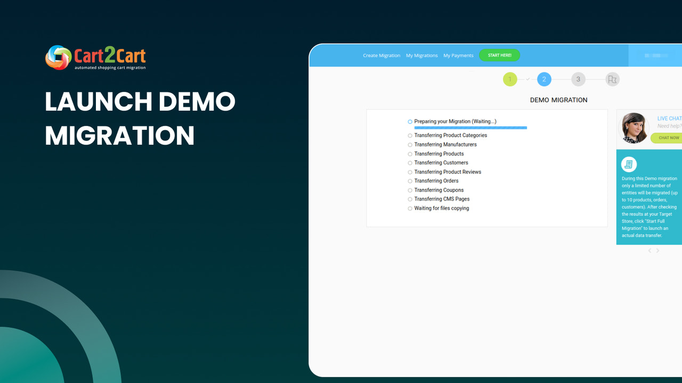
Task: Select step 2 circle in the migration stepper
Action: (544, 79)
